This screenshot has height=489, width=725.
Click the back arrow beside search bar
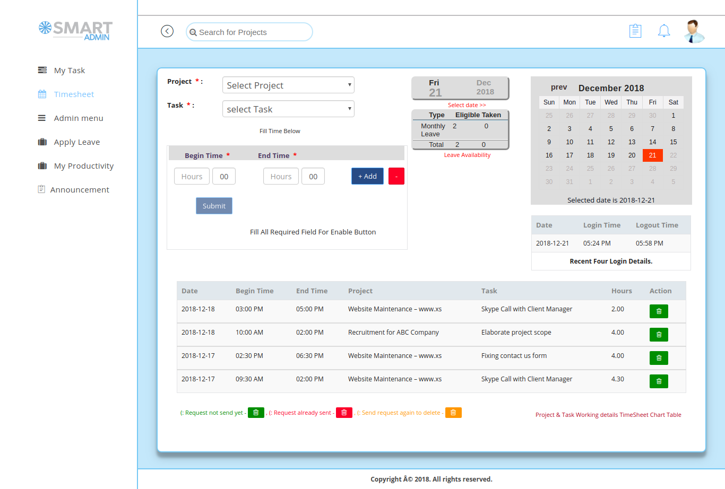(167, 31)
